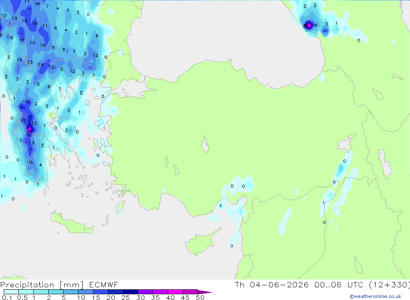This screenshot has height=300, width=410.
Task: Click the map precipitation value "18"
Action: [34, 23]
